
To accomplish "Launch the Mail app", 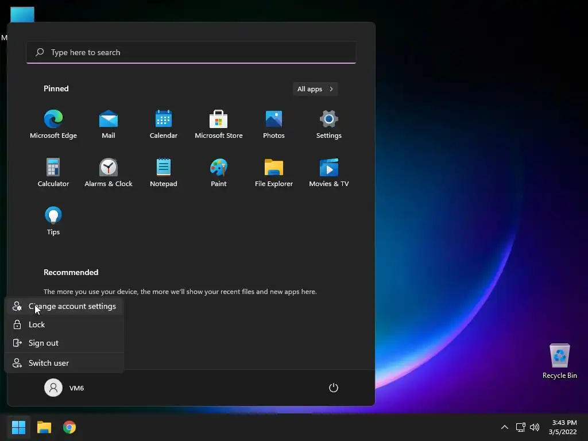I will click(x=109, y=125).
